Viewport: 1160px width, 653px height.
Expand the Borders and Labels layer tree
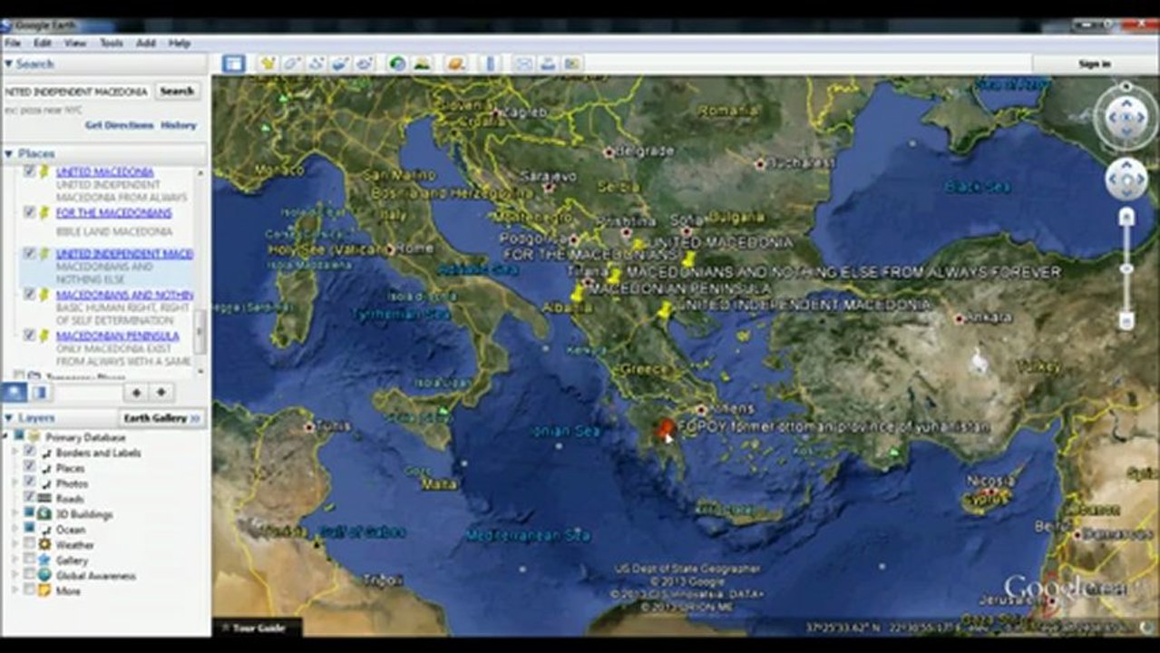pyautogui.click(x=15, y=453)
